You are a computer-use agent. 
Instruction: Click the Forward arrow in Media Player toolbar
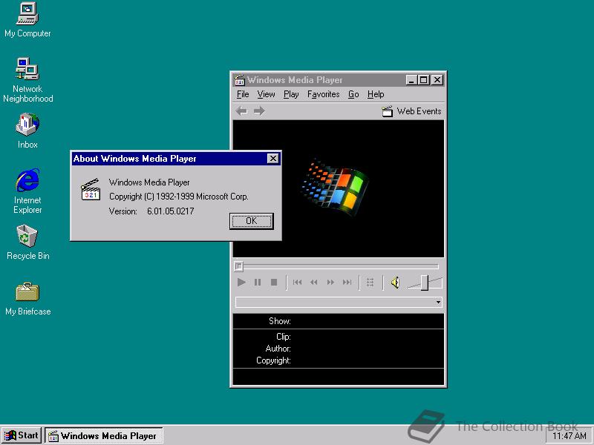click(x=259, y=111)
